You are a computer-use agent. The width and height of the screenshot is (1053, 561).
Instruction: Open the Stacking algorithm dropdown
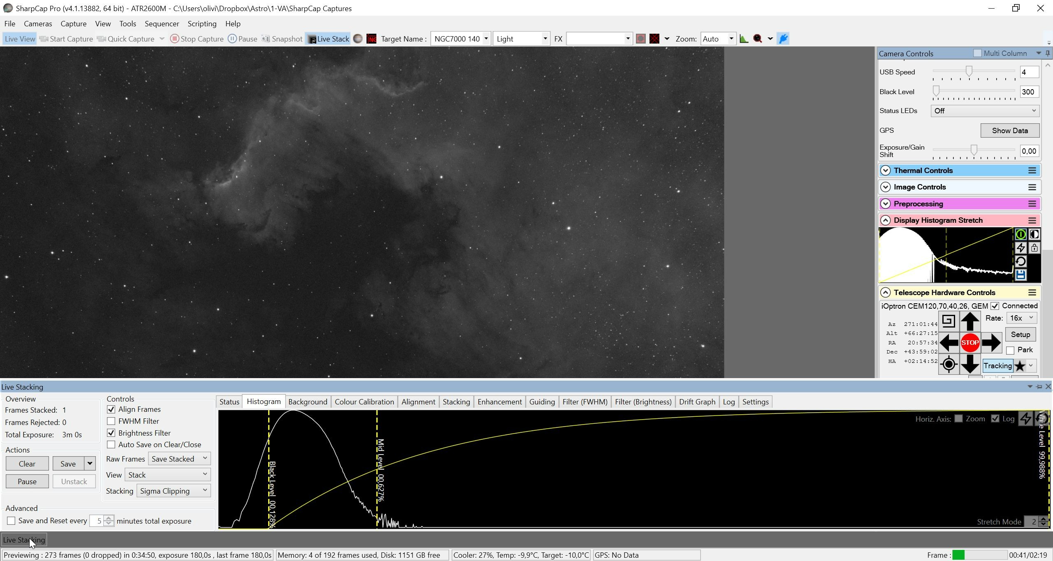point(173,491)
